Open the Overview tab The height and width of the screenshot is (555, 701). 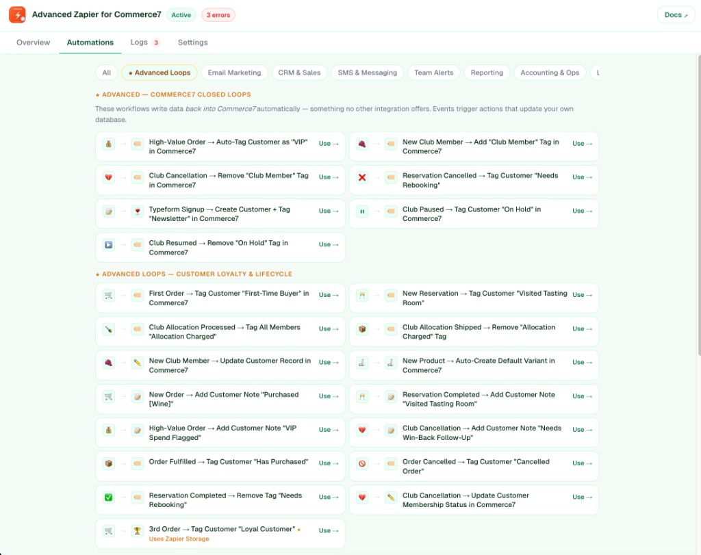pyautogui.click(x=33, y=42)
